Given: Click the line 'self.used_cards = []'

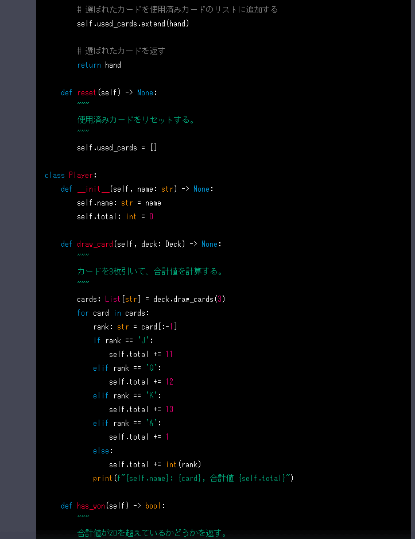Looking at the screenshot, I should pos(117,148).
